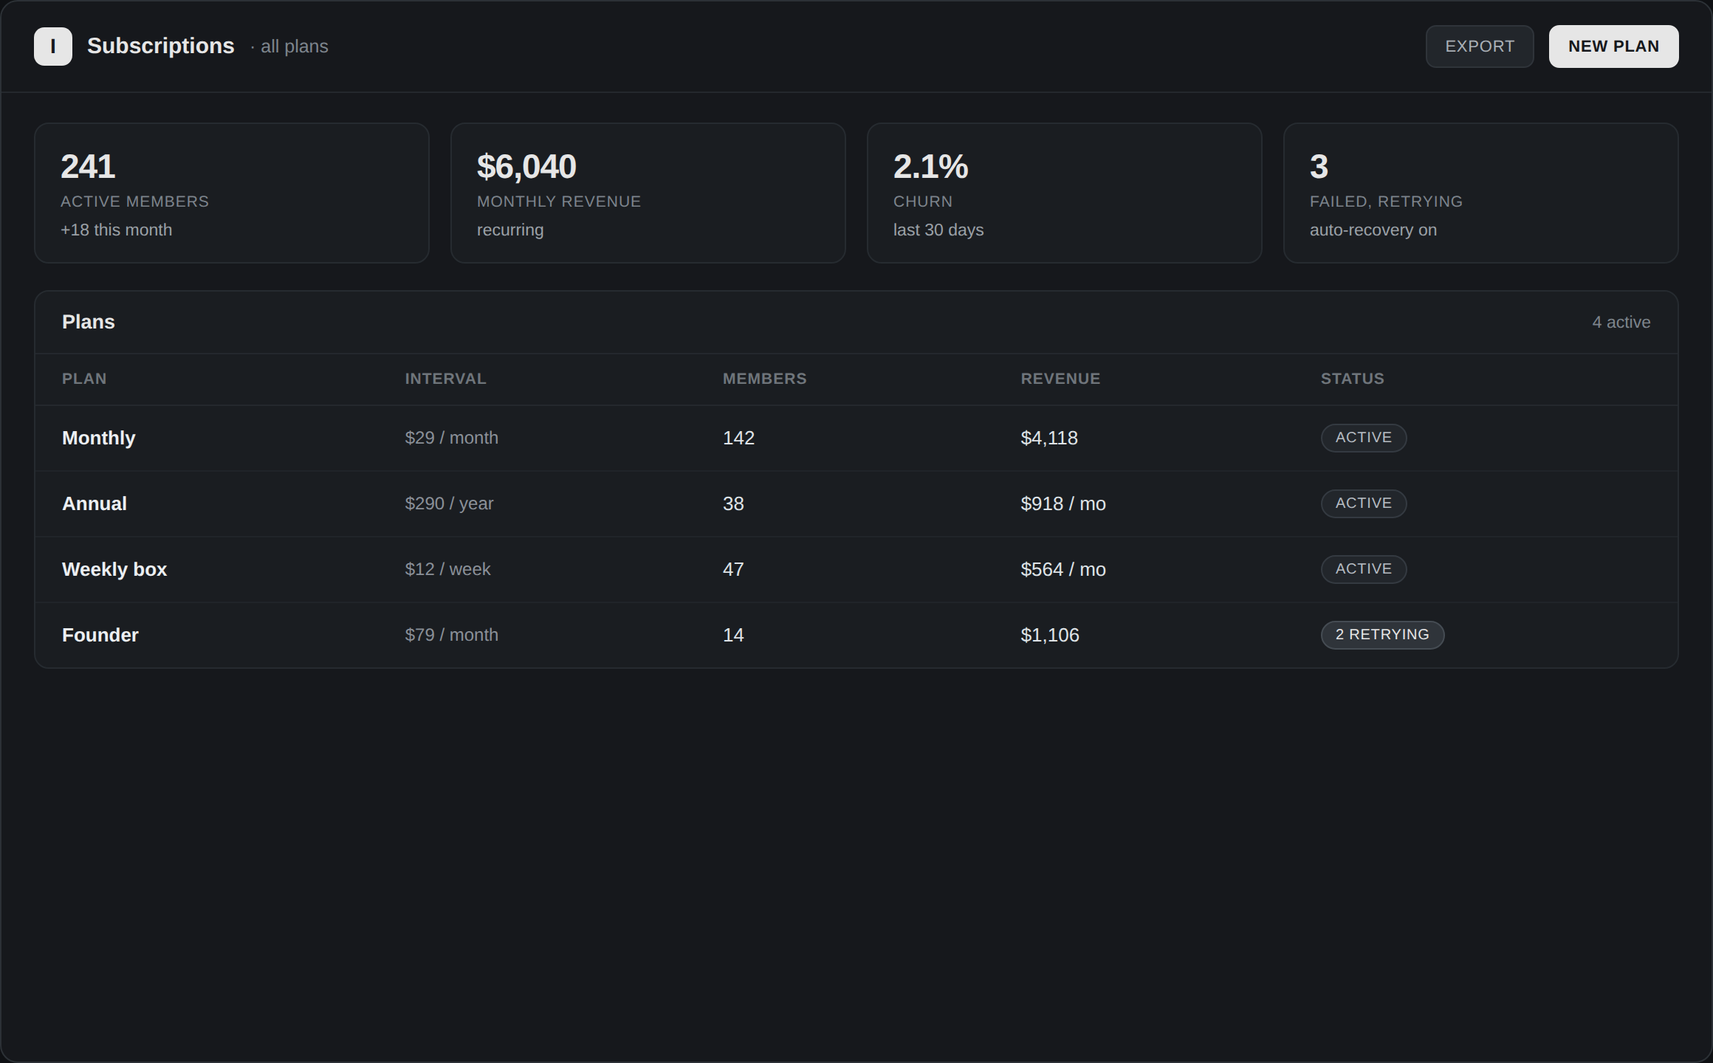Screen dimensions: 1713x1063
Task: Click the 38 members cell
Action: [733, 503]
